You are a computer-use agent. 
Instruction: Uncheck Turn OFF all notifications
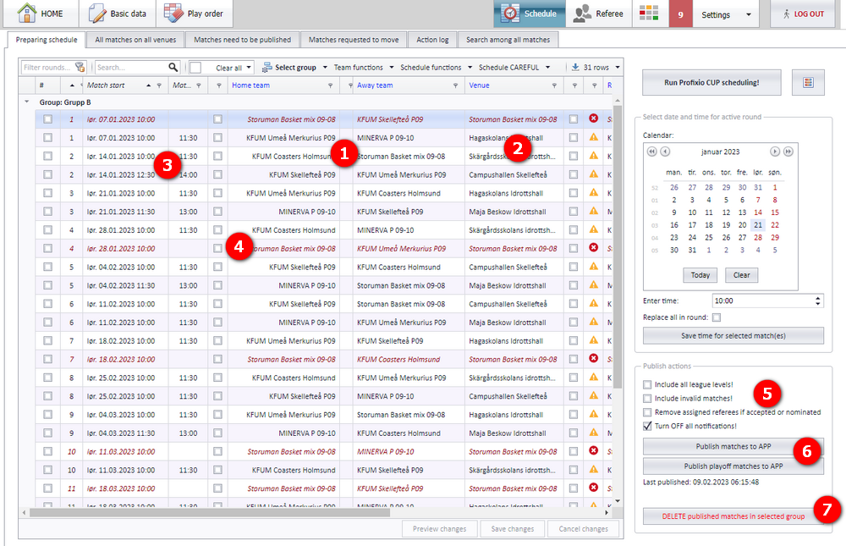[x=647, y=426]
